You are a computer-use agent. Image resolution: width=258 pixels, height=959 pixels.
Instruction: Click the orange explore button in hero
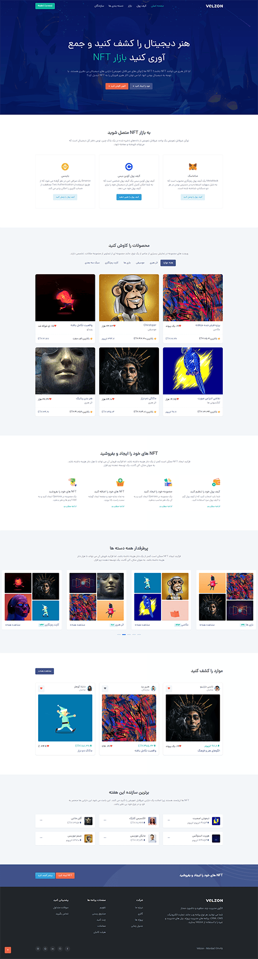coord(117,86)
